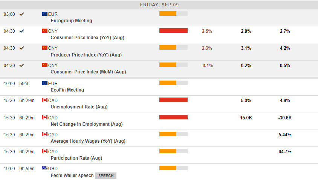Open Average Hourly Wages (YoY) event link
The height and width of the screenshot is (180, 318).
click(x=88, y=141)
